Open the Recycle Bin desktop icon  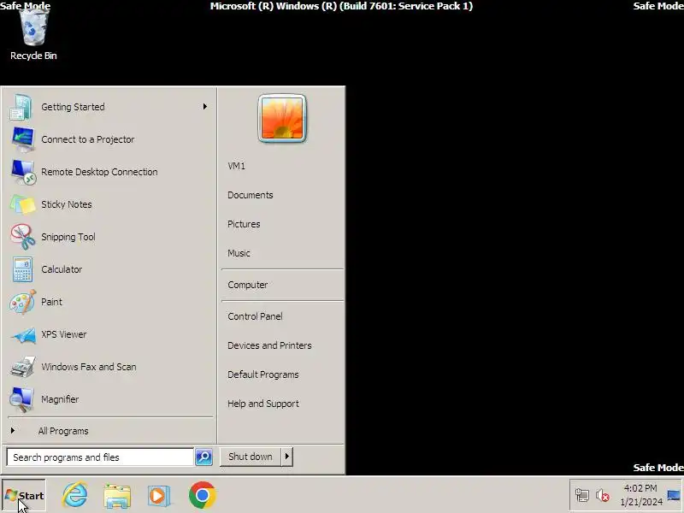coord(33,34)
